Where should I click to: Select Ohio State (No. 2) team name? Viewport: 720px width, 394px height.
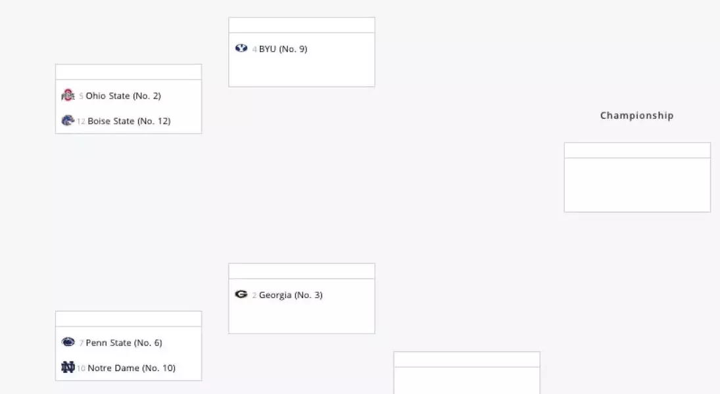[123, 96]
